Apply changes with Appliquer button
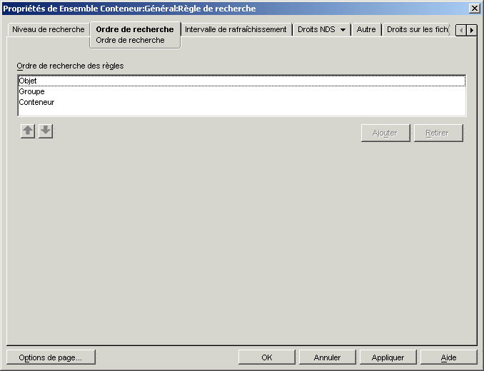The image size is (484, 371). click(x=388, y=357)
